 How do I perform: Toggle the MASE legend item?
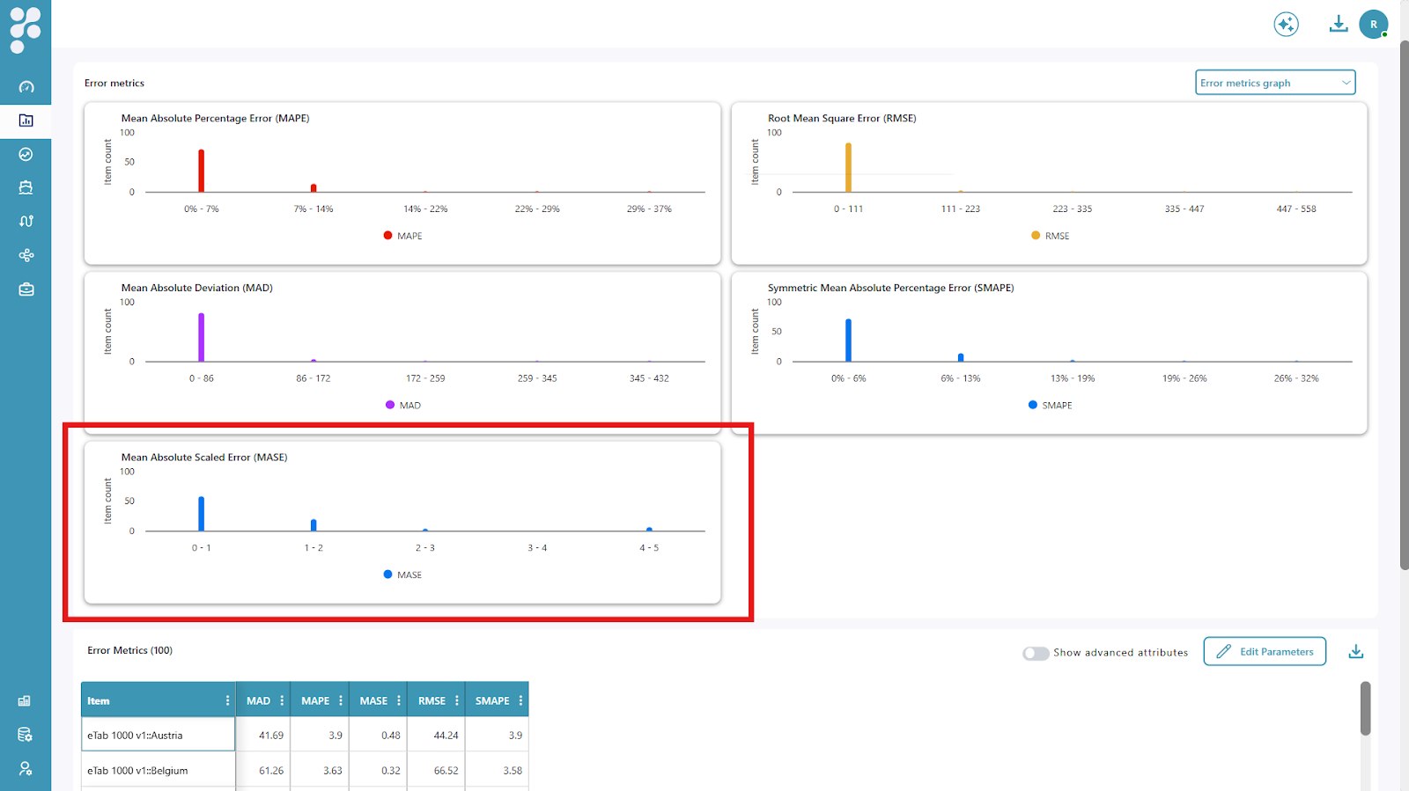tap(402, 575)
